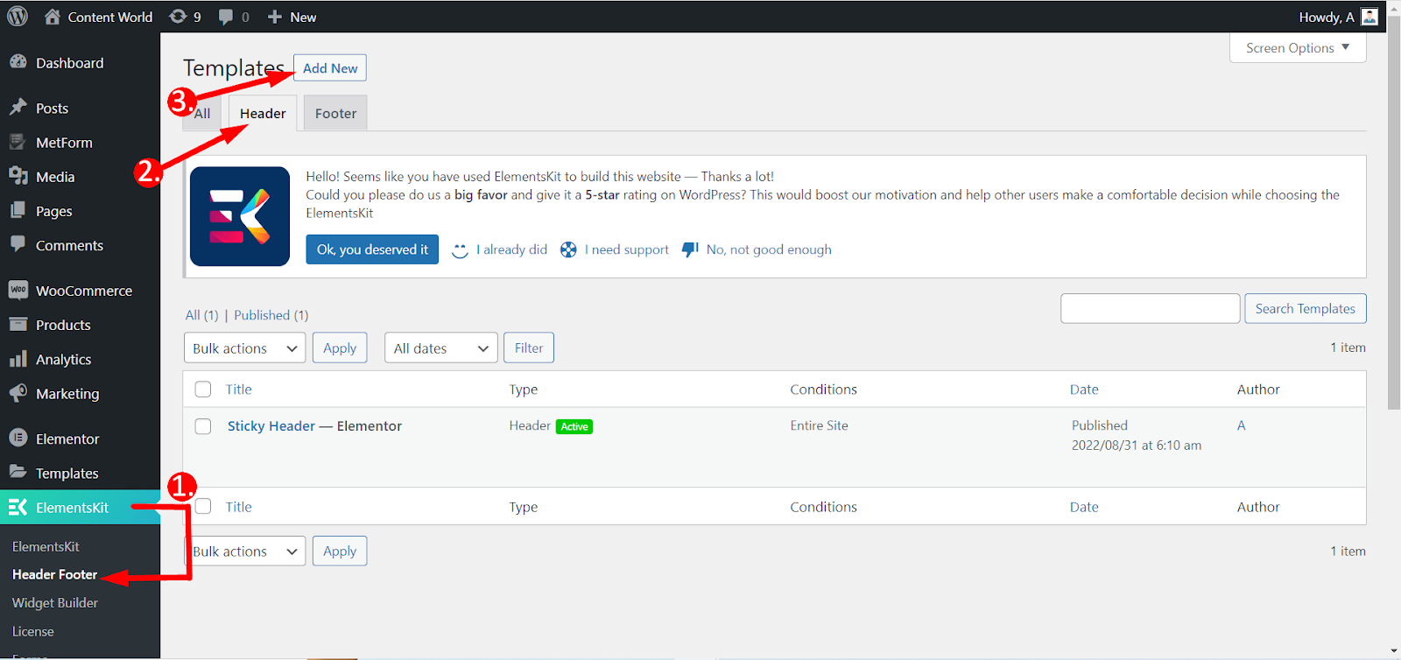Click the Elementor circle icon
Screen dimensions: 1401x660
coord(18,438)
